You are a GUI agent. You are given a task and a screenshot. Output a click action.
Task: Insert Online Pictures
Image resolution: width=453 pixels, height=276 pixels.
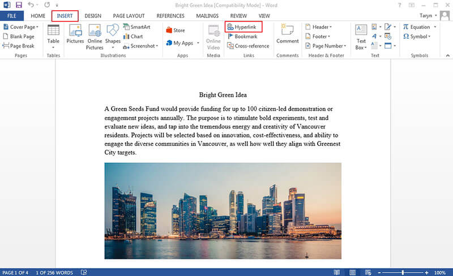95,37
